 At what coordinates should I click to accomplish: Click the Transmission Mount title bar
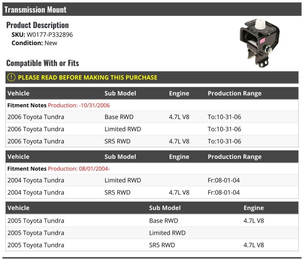tap(152, 10)
